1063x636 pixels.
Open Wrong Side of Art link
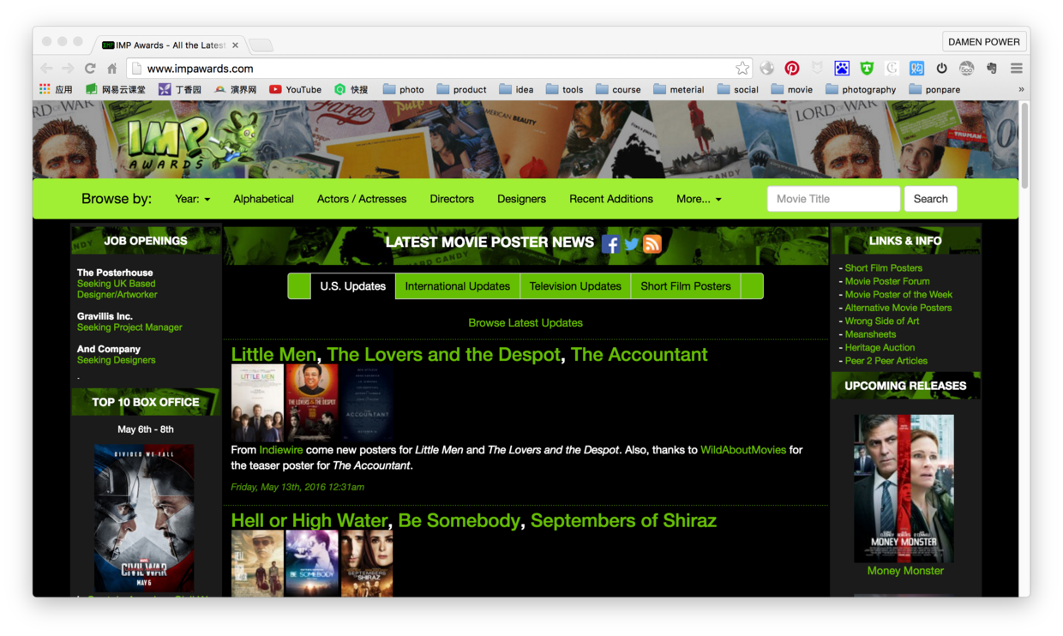point(882,321)
